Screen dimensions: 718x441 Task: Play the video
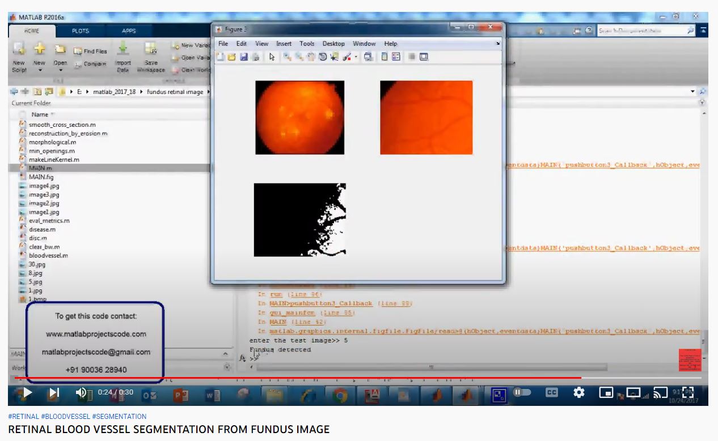27,392
